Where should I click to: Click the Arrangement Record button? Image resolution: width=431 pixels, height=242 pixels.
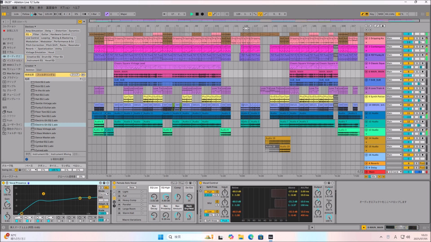(x=202, y=14)
